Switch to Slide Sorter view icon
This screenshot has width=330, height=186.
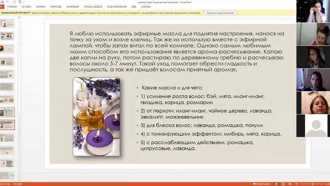click(283, 184)
